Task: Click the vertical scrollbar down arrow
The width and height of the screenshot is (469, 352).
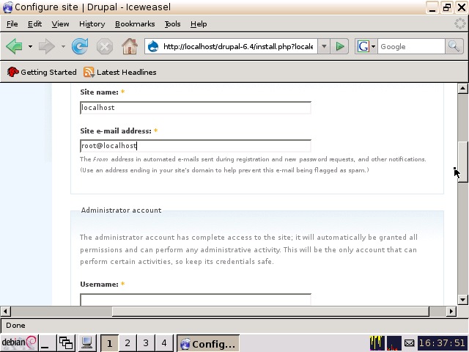Action: point(462,300)
